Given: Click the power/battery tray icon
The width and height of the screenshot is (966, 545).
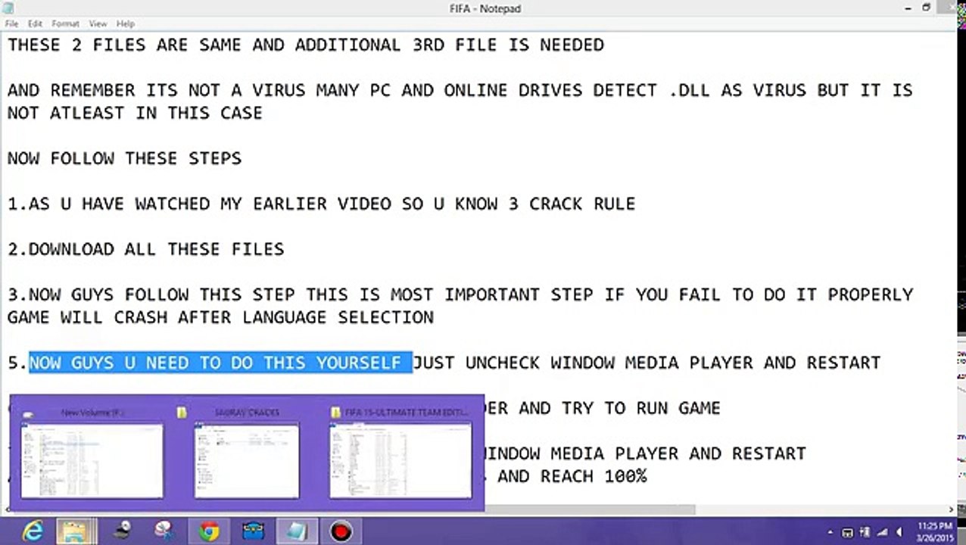Looking at the screenshot, I should [865, 532].
